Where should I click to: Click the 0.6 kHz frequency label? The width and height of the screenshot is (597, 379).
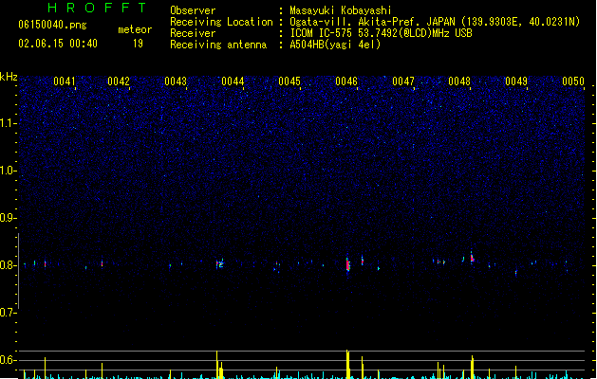7,360
